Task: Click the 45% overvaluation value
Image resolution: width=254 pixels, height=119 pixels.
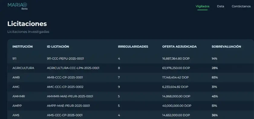Action: 215,96
